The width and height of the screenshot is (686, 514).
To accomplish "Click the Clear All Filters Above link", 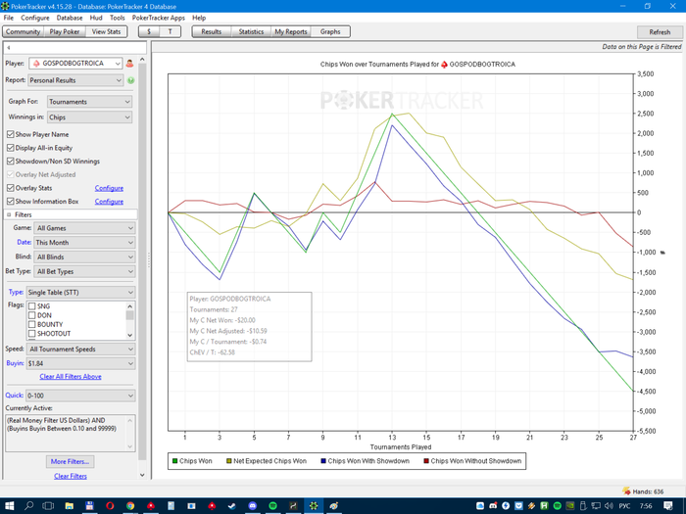I will click(x=71, y=376).
